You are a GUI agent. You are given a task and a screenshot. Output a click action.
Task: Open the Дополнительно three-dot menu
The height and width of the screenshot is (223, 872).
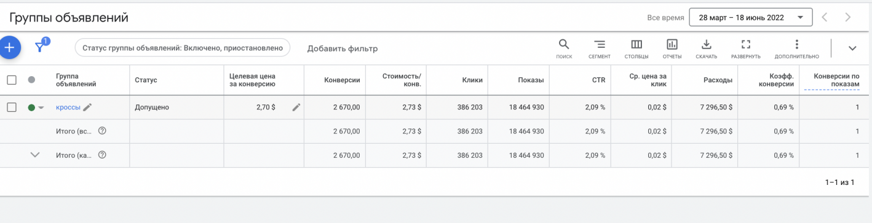[x=796, y=45]
